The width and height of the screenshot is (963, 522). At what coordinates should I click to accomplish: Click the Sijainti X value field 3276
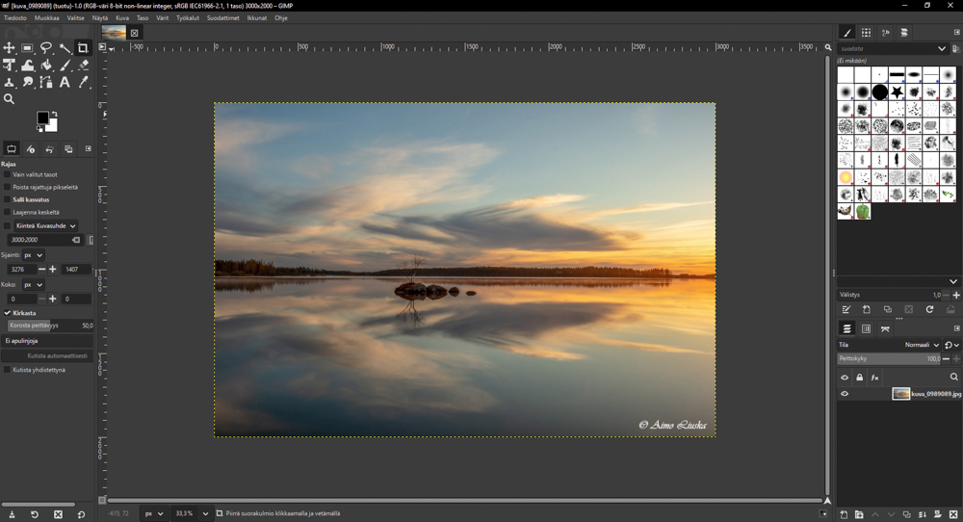point(21,269)
